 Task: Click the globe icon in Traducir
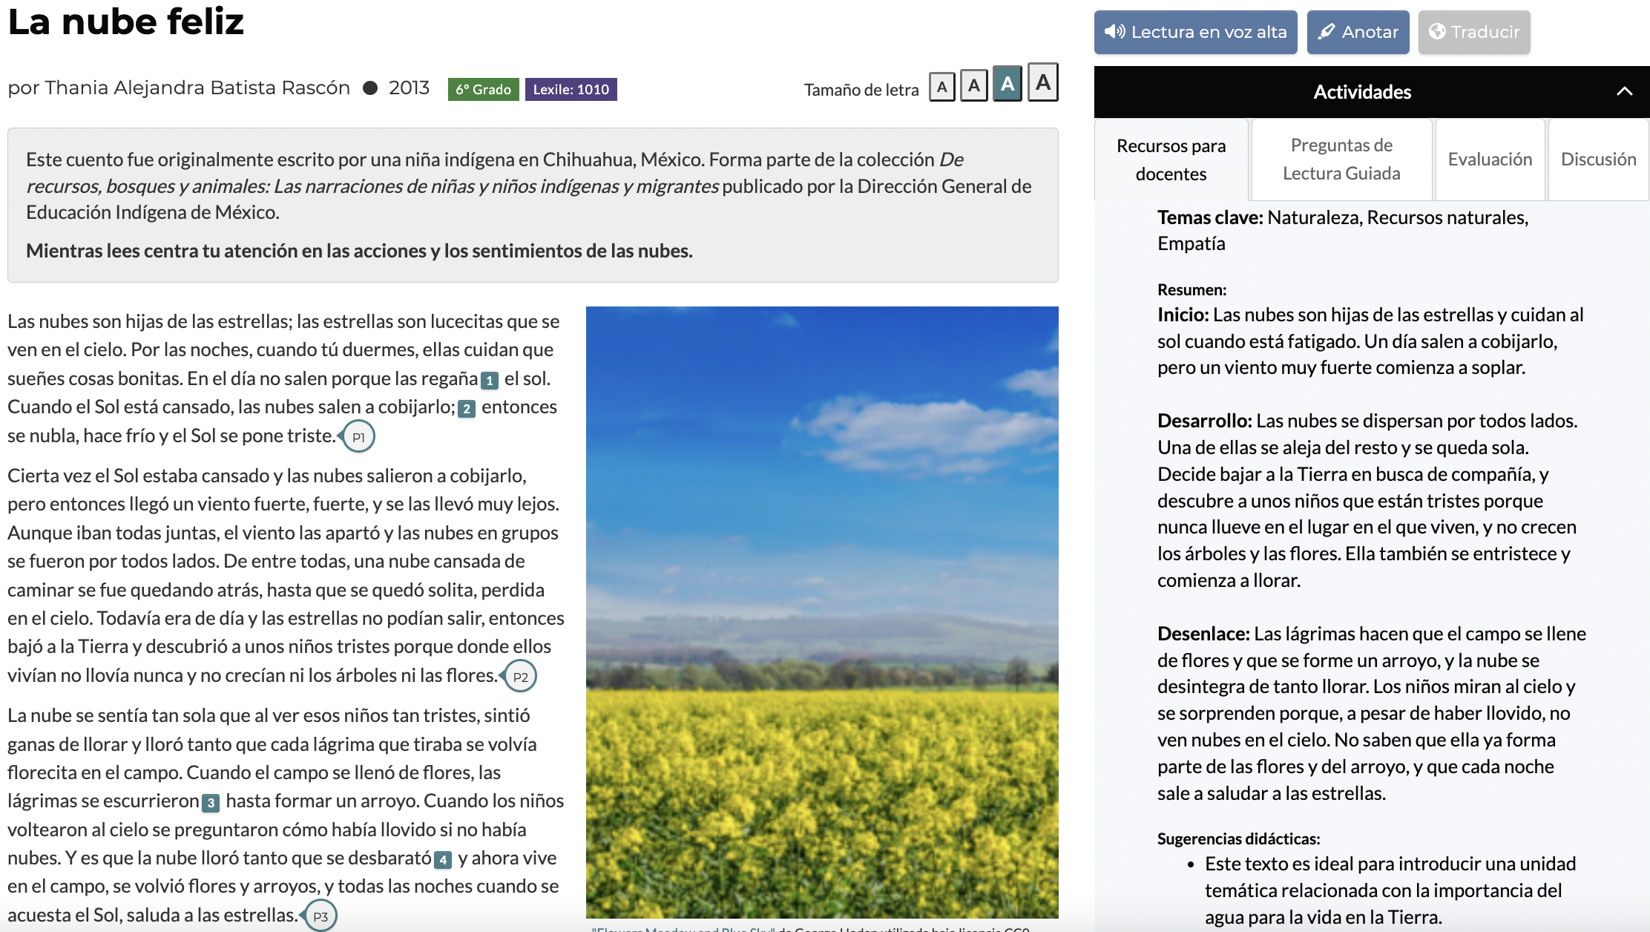point(1437,32)
